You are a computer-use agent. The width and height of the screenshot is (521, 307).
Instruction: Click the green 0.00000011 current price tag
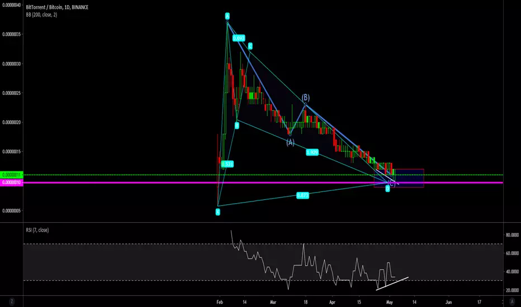point(12,175)
